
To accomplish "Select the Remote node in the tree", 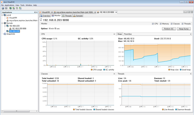I will pos(9,23).
